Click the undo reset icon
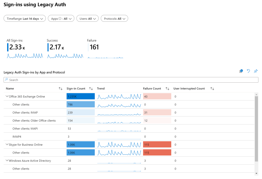262x179 pixels. [248, 71]
